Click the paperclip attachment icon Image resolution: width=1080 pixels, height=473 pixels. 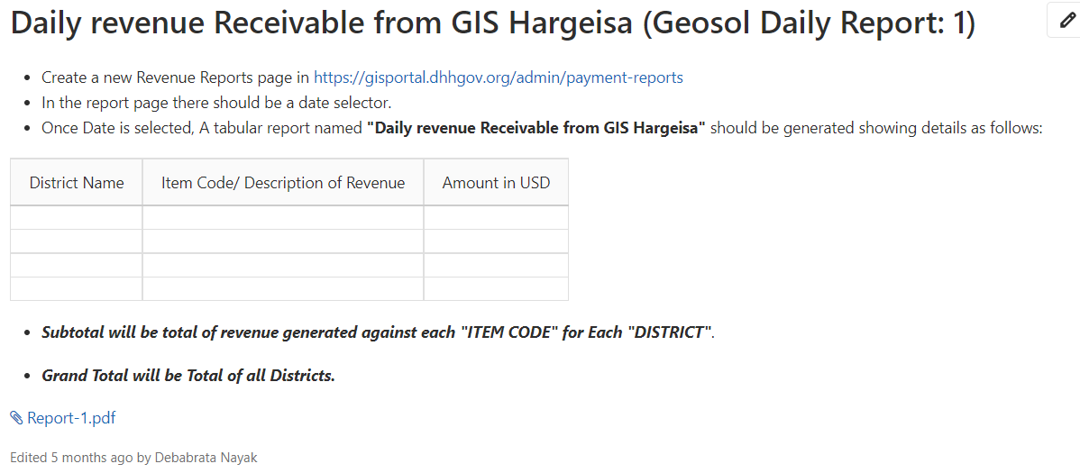pyautogui.click(x=16, y=417)
